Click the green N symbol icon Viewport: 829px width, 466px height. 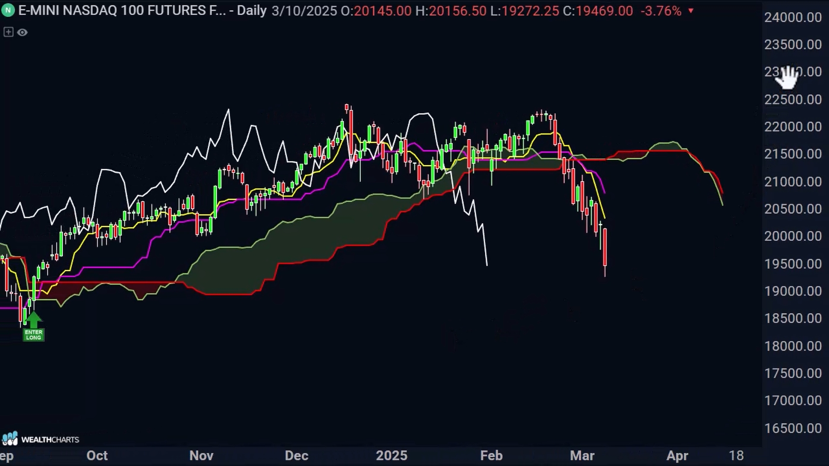point(8,10)
